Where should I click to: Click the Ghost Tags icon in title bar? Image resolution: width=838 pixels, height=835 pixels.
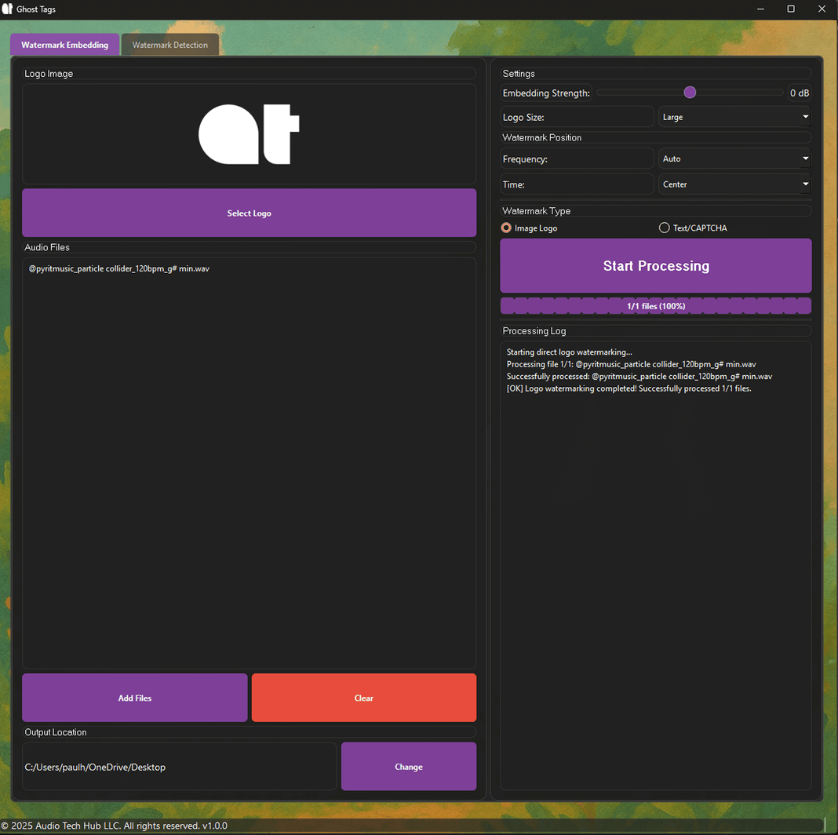(x=7, y=9)
